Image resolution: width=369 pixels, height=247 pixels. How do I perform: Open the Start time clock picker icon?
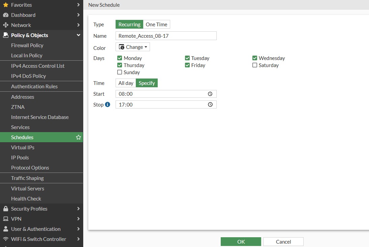210,94
